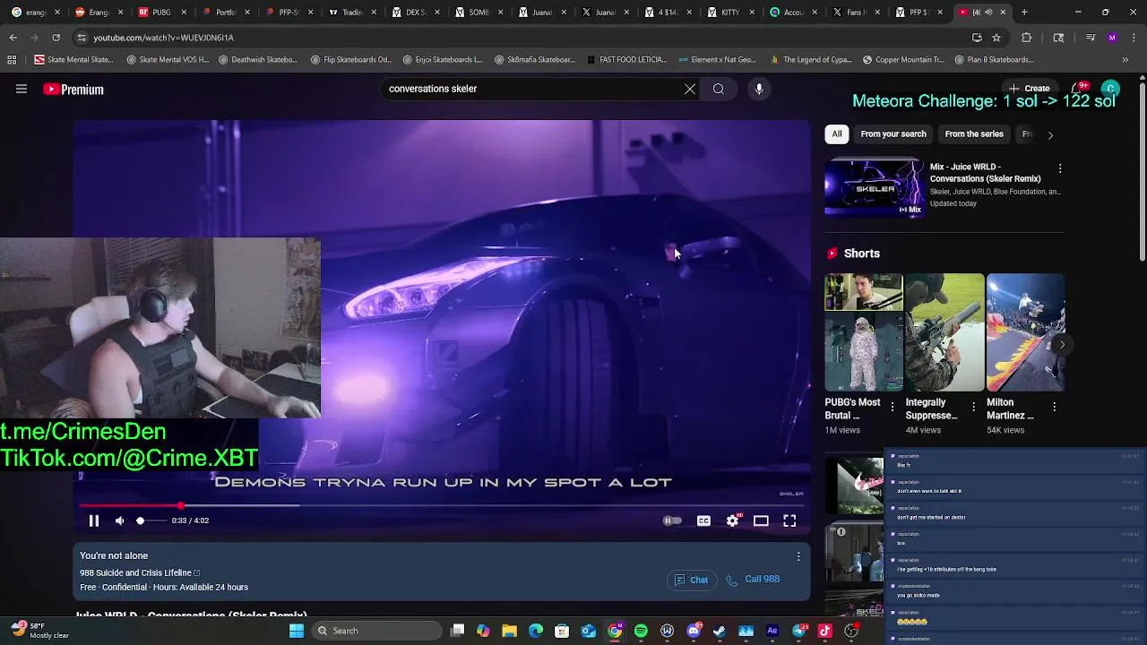
Task: Open Copper Mountain bookmark
Action: tap(903, 60)
